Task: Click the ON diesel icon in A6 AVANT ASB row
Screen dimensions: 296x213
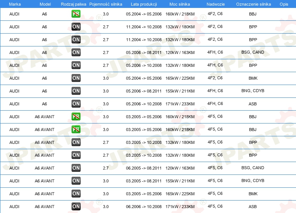Action: tap(76, 206)
